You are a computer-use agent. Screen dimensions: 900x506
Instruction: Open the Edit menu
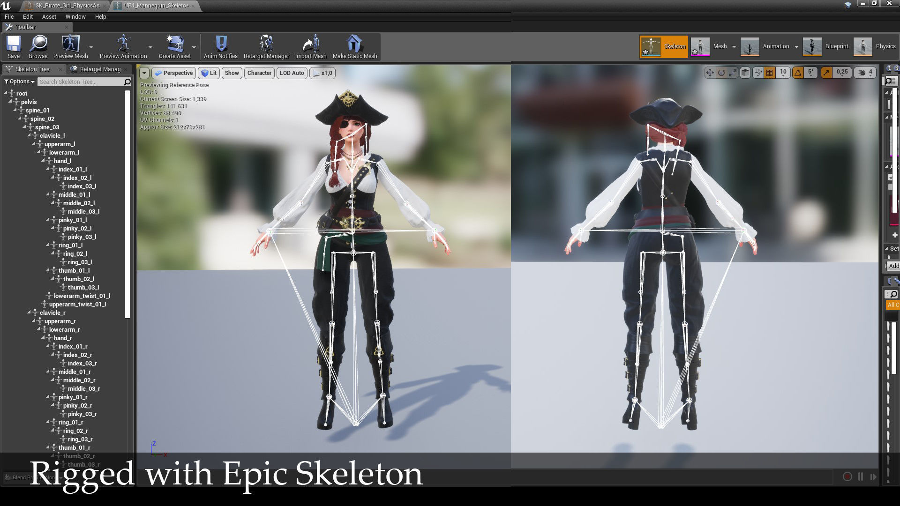28,17
